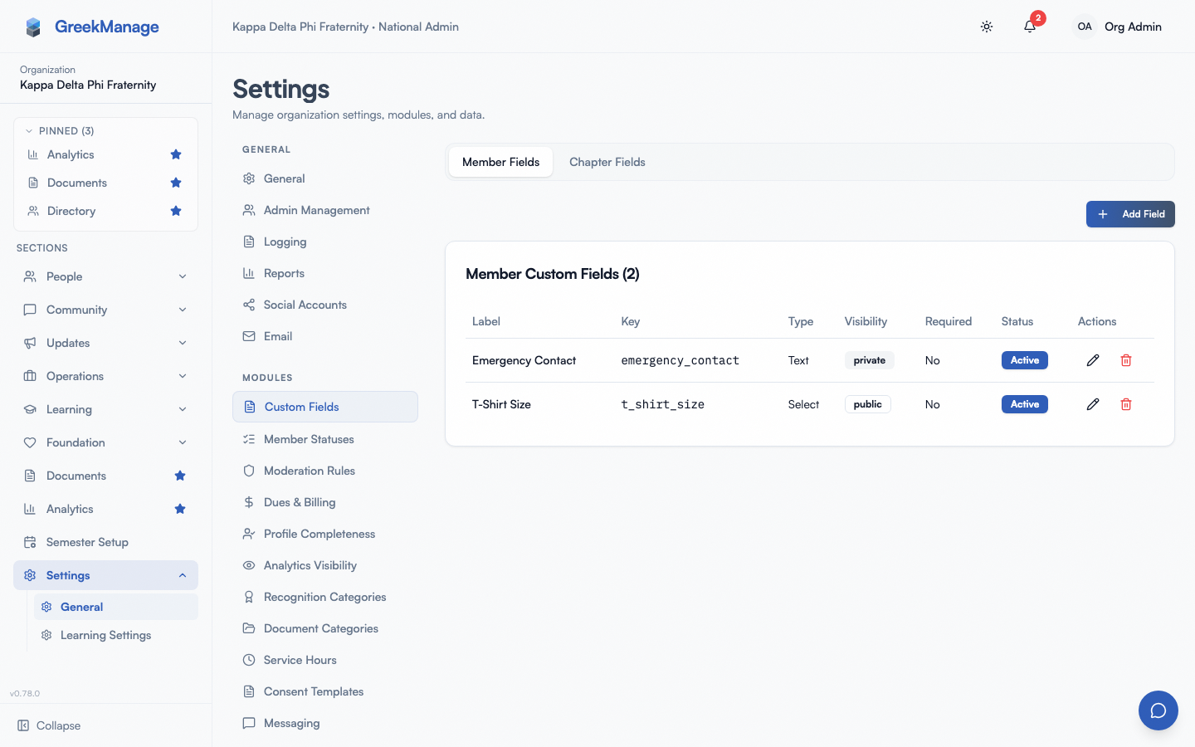Screen dimensions: 1195x747
Task: Toggle pin star on Documents in Sections
Action: pos(180,476)
